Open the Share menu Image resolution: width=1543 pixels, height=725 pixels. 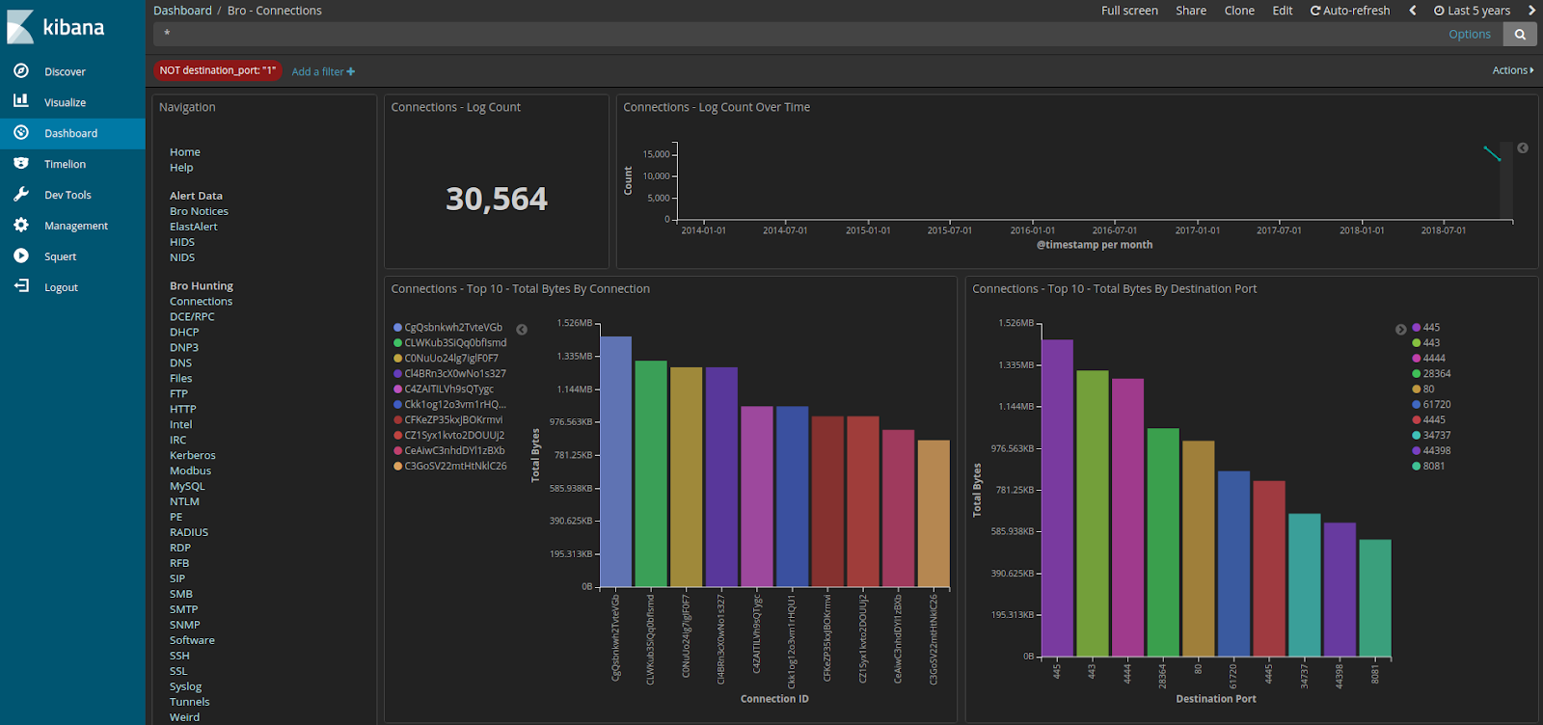pos(1191,11)
